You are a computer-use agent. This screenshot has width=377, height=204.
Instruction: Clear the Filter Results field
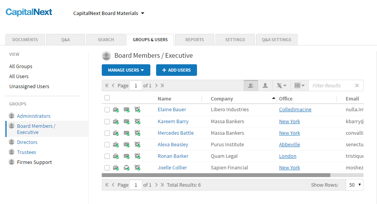click(x=357, y=85)
